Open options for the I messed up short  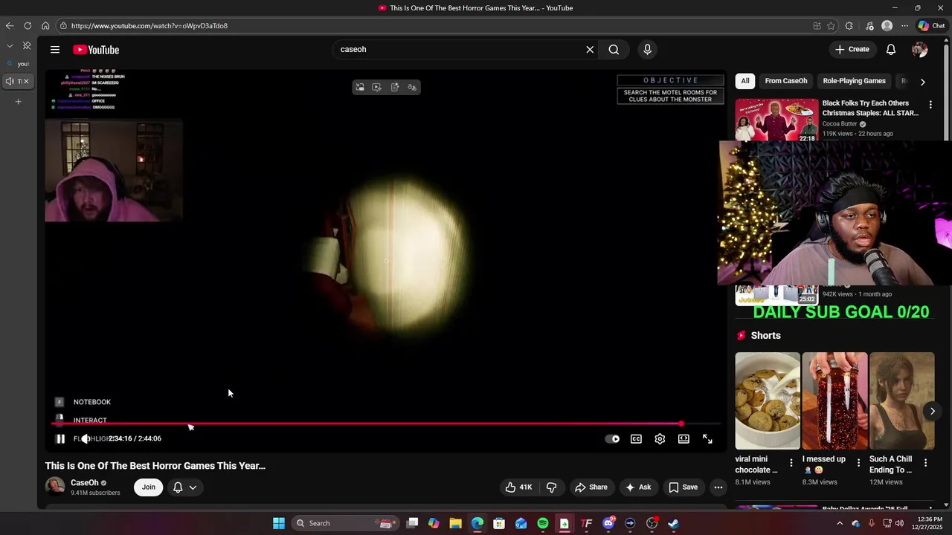(x=858, y=463)
